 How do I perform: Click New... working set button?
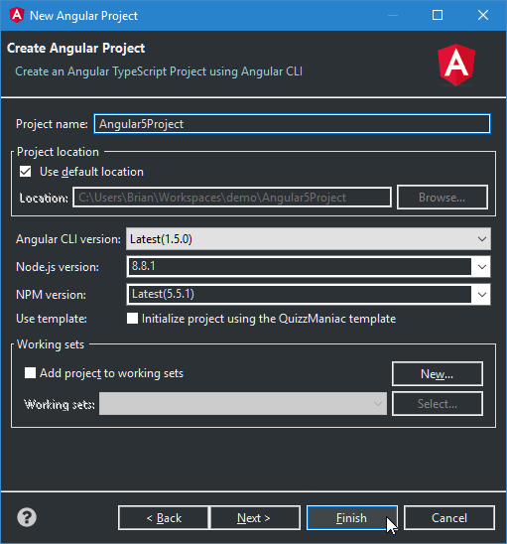point(438,373)
